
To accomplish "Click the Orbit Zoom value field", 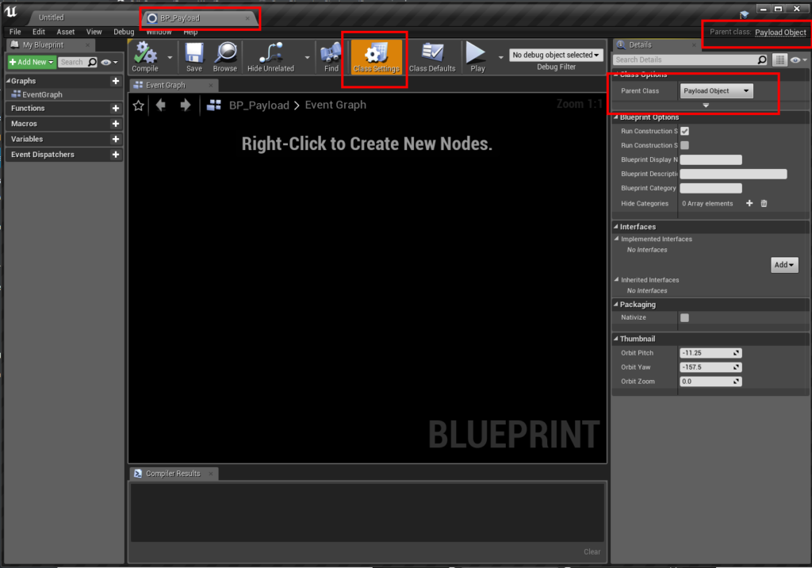I will pyautogui.click(x=710, y=382).
